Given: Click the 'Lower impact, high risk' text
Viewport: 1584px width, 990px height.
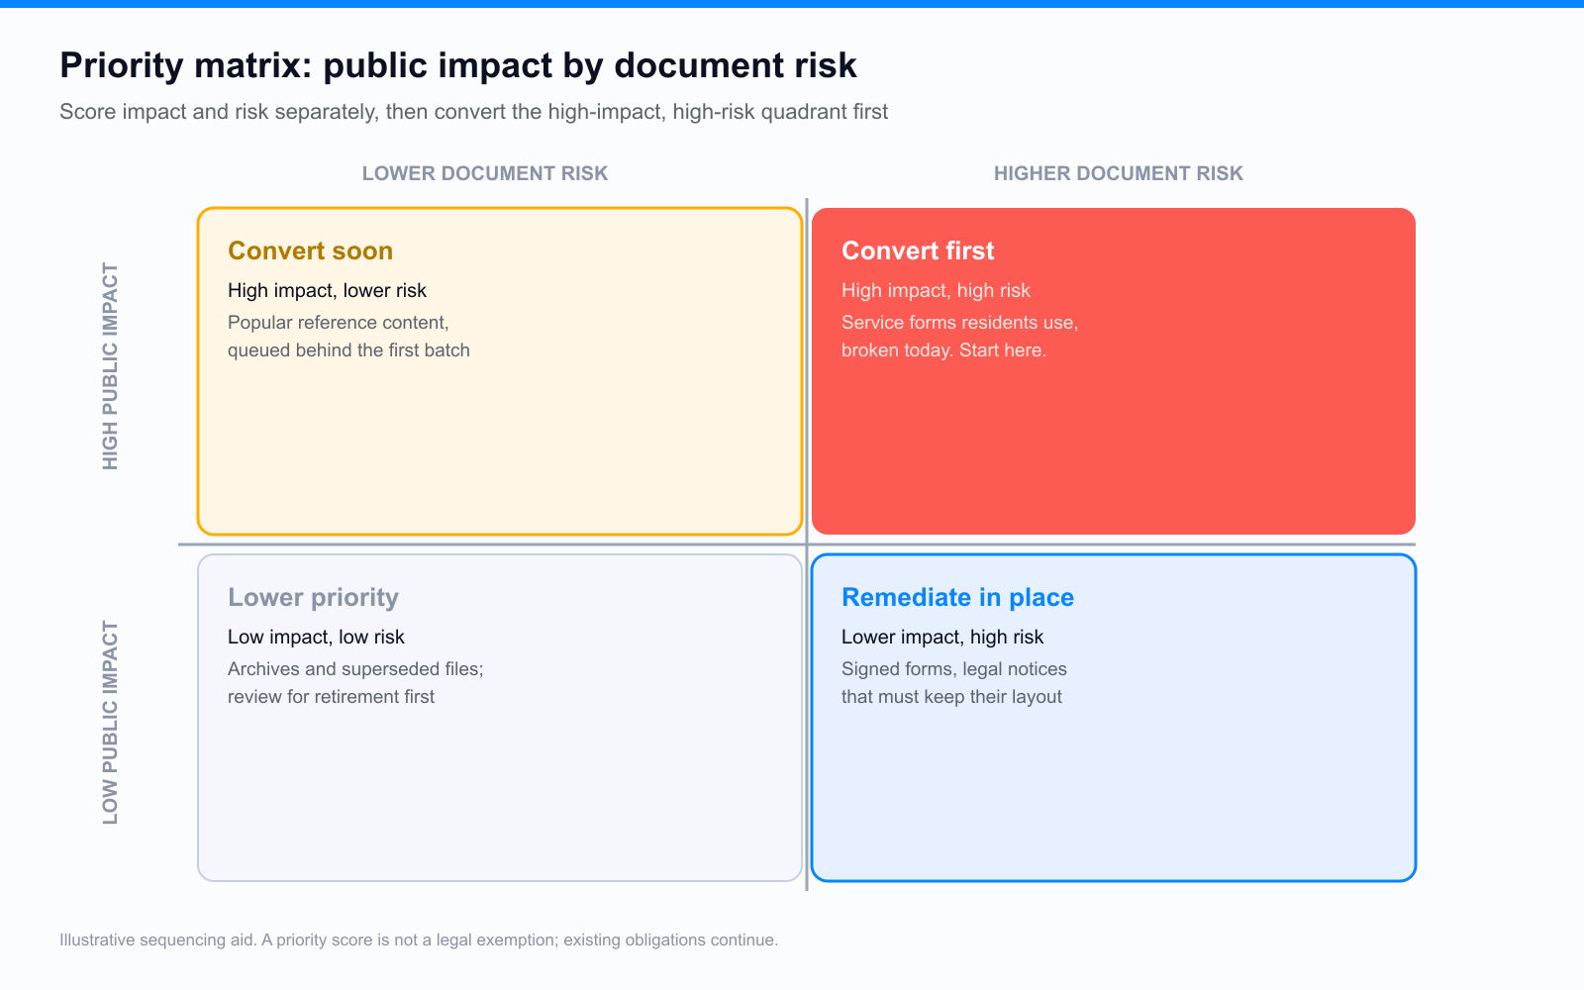Looking at the screenshot, I should click(942, 637).
